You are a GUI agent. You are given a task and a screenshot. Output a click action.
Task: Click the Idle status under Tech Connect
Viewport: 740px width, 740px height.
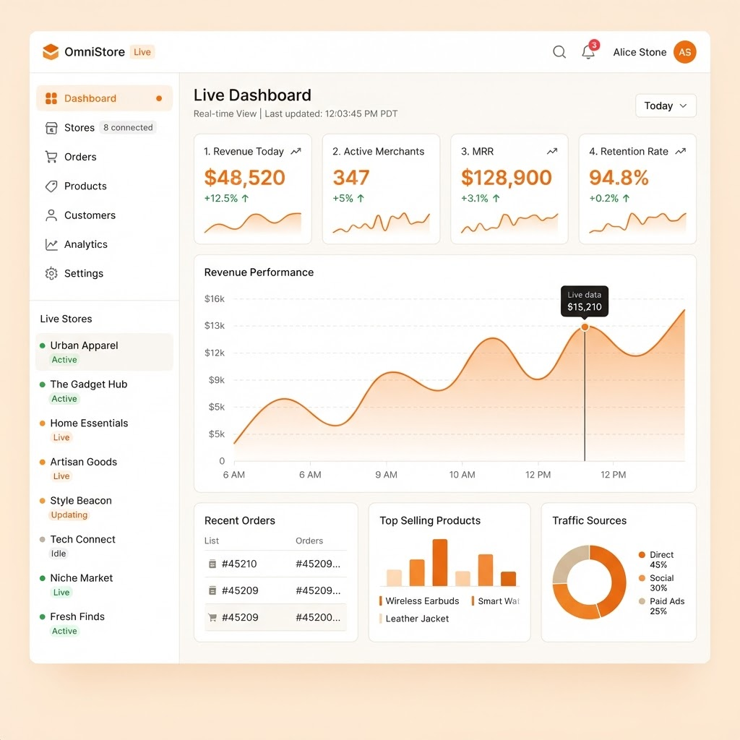click(x=59, y=554)
